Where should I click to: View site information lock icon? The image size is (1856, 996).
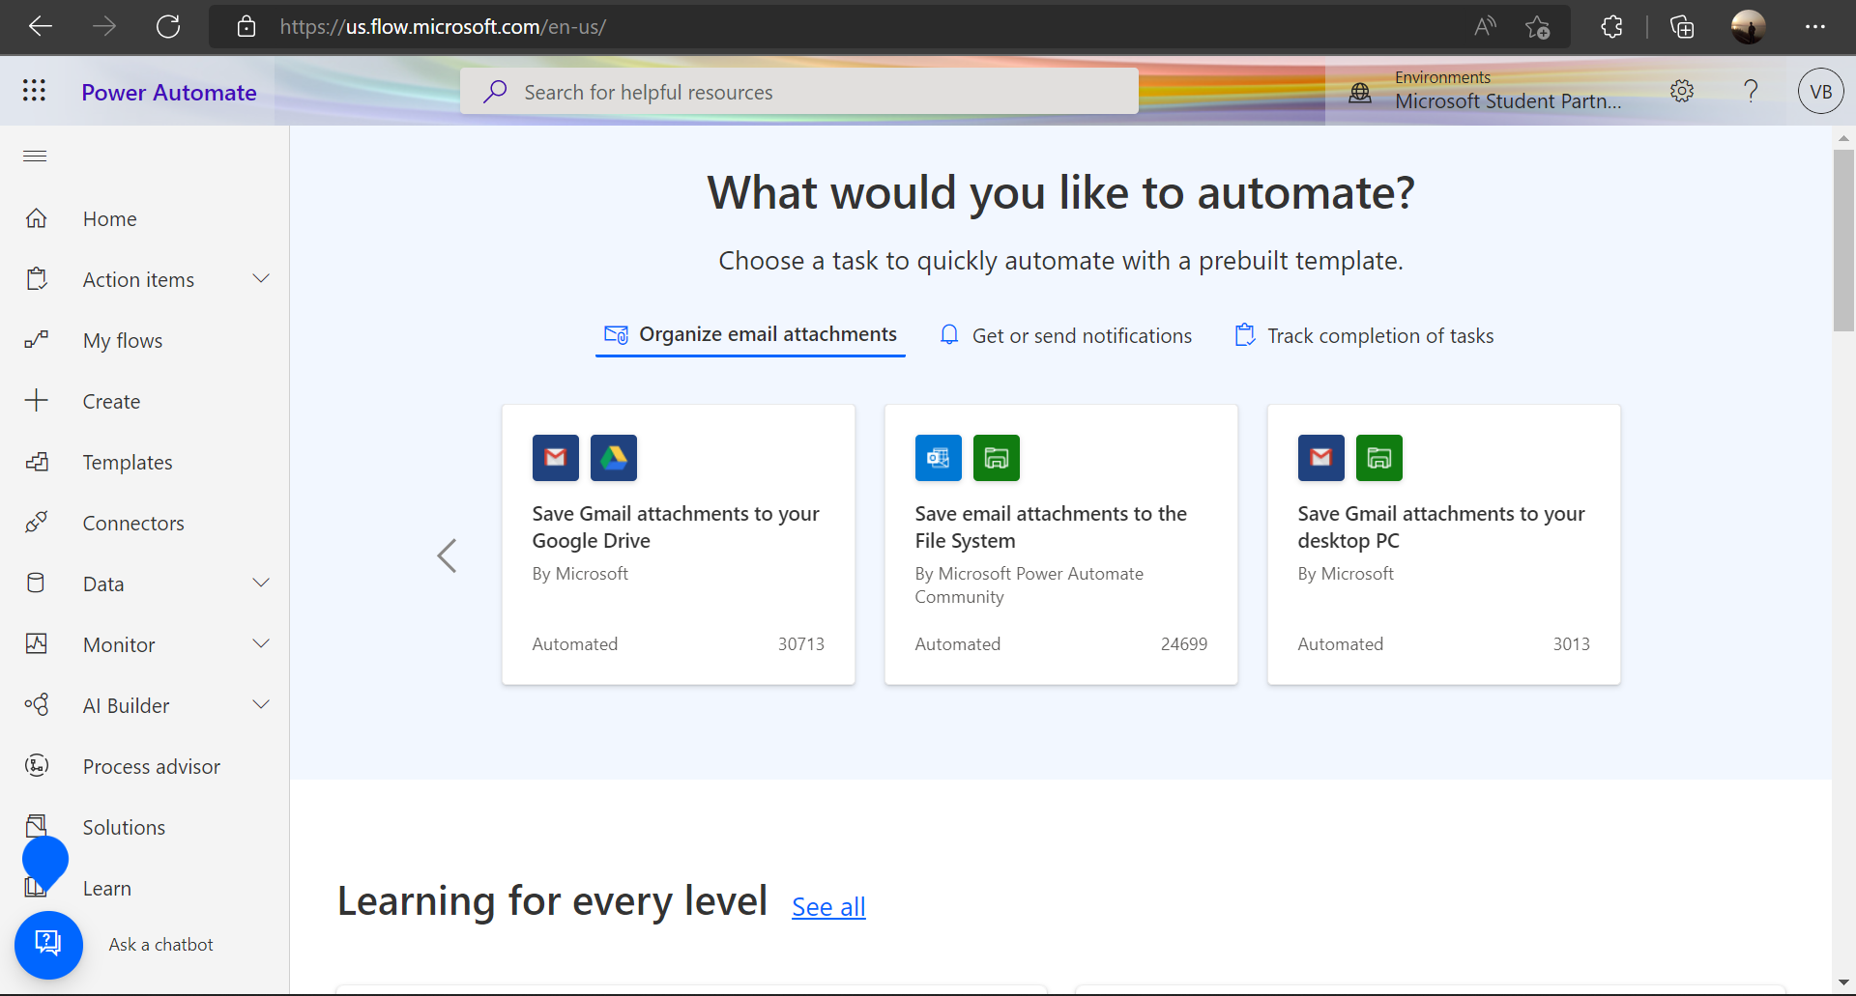246,27
